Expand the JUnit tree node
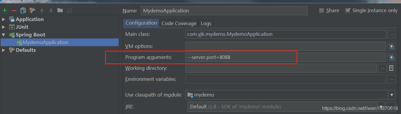This screenshot has width=401, height=114. pyautogui.click(x=4, y=27)
